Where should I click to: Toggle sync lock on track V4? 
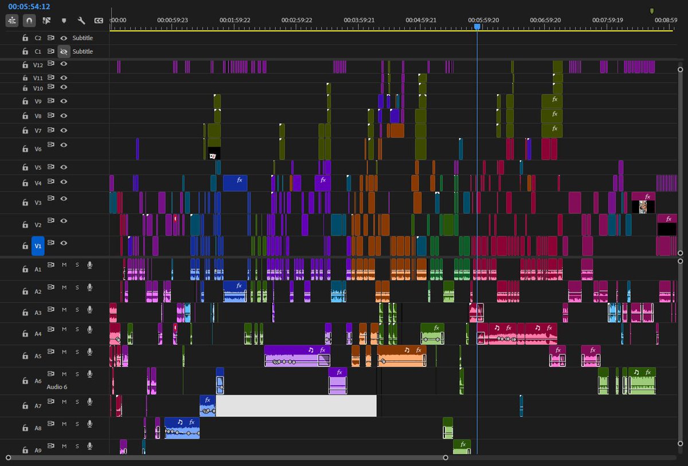50,181
